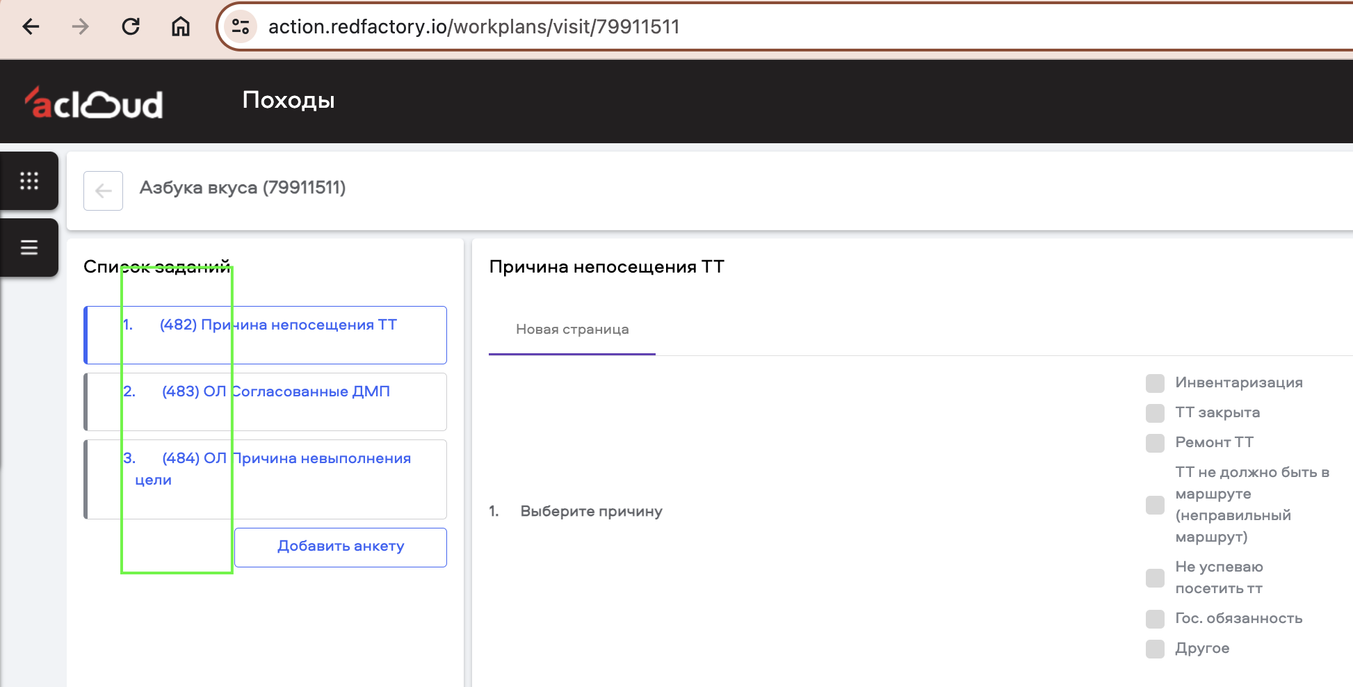Screen dimensions: 1353x687
Task: Click the Причина непосещения ТТ heading
Action: [x=606, y=267]
